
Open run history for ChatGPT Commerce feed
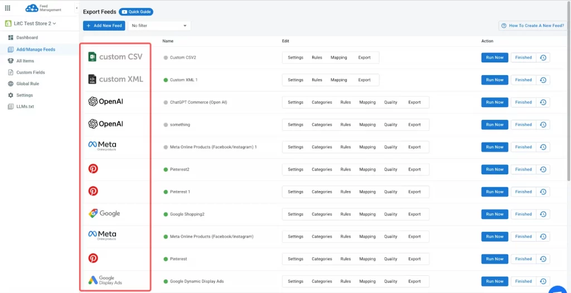[543, 102]
